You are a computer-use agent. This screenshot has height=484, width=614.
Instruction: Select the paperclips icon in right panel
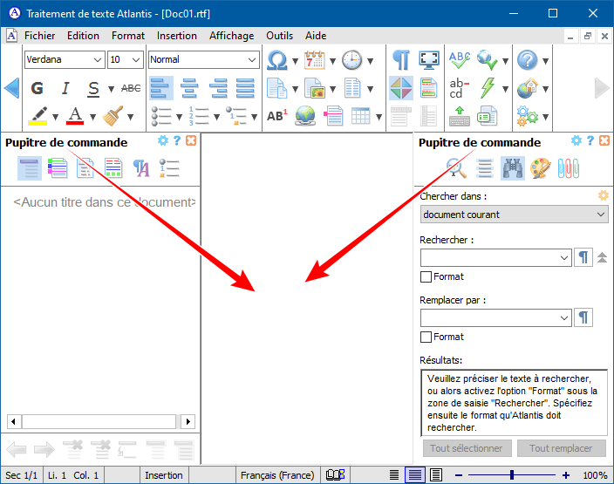(x=569, y=168)
